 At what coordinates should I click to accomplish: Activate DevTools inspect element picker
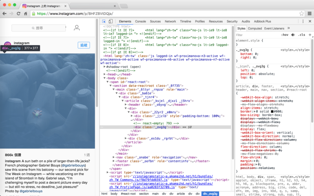pyautogui.click(x=104, y=21)
